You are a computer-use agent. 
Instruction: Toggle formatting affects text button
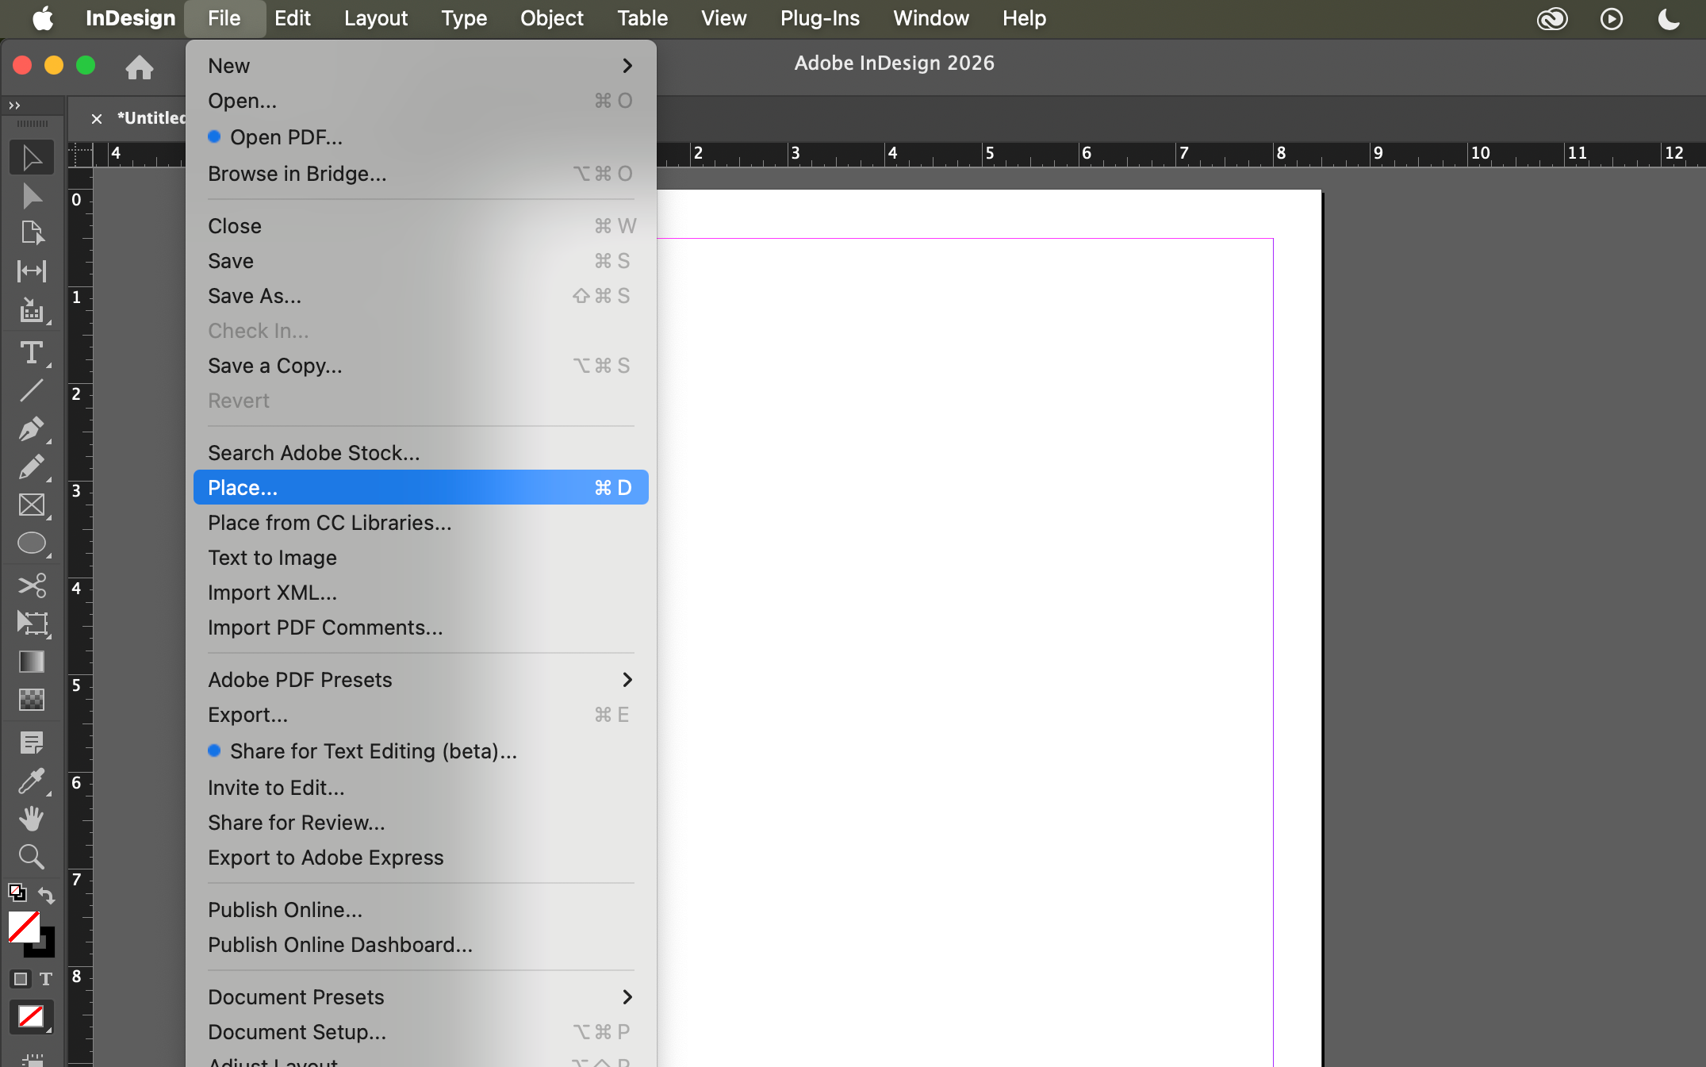pos(46,979)
